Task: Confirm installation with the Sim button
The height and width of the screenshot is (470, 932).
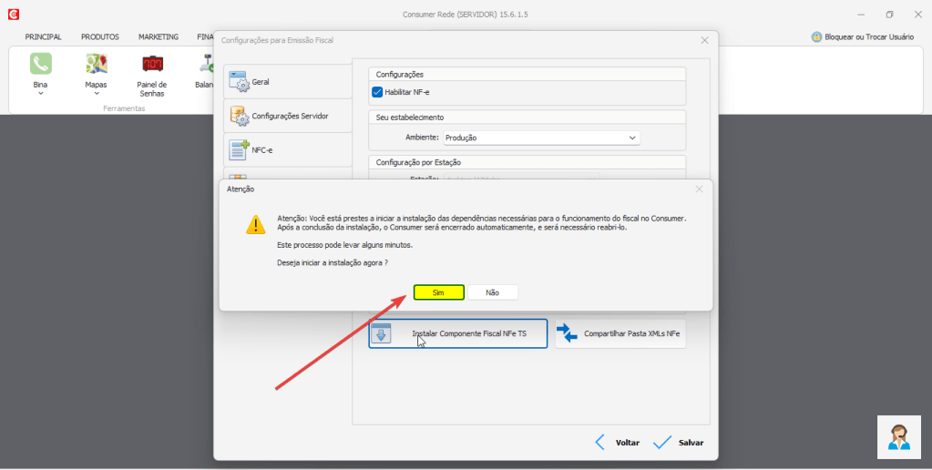Action: click(438, 292)
